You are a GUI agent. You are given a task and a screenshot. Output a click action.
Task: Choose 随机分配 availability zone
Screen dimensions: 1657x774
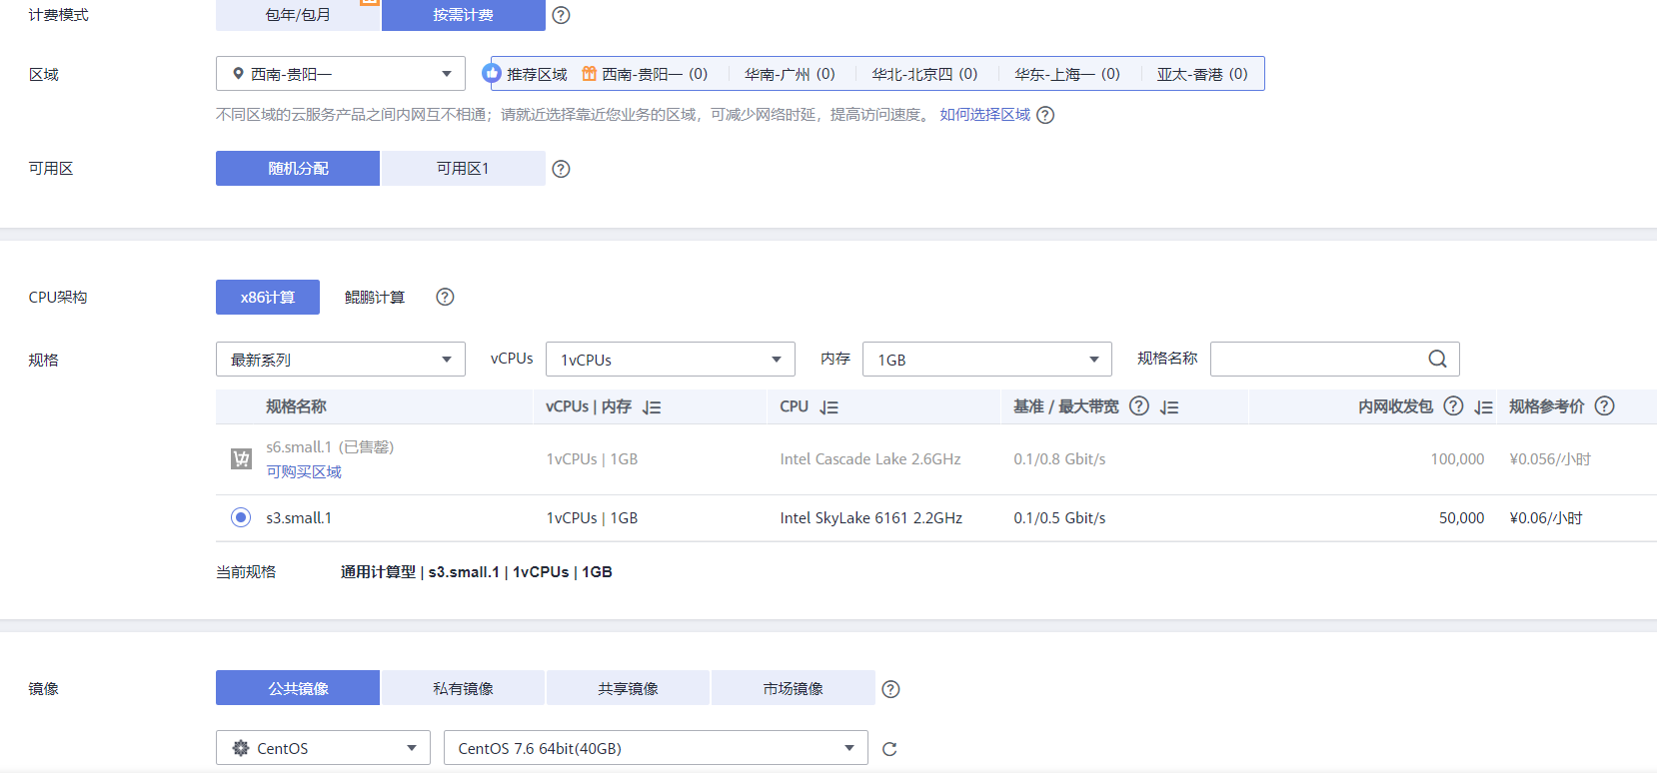tap(298, 168)
